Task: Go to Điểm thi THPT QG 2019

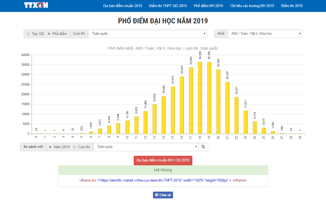Action: (168, 6)
